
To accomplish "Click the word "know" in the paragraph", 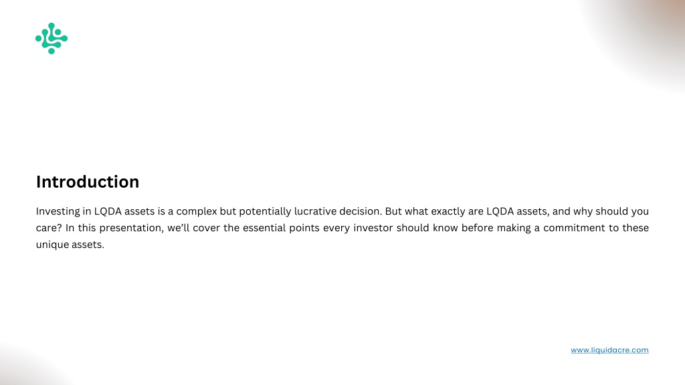I will (445, 228).
